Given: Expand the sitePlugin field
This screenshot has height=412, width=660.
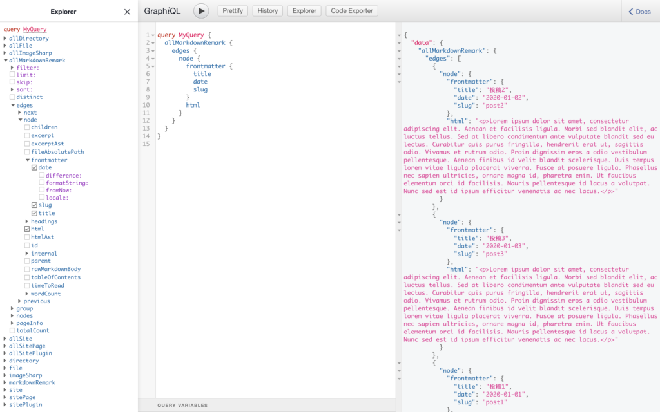Looking at the screenshot, I should pos(5,404).
